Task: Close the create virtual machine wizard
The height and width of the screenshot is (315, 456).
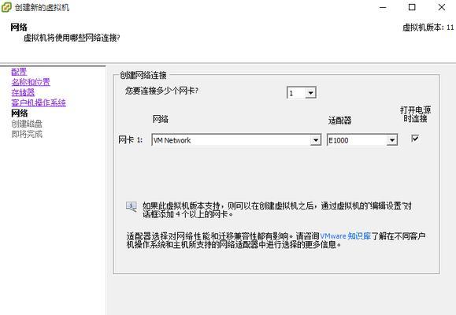Action: 442,7
